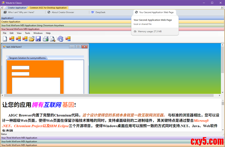Expand the Creator Application yellow bar
Viewport: 225px width, 147px height.
pyautogui.click(x=11, y=22)
